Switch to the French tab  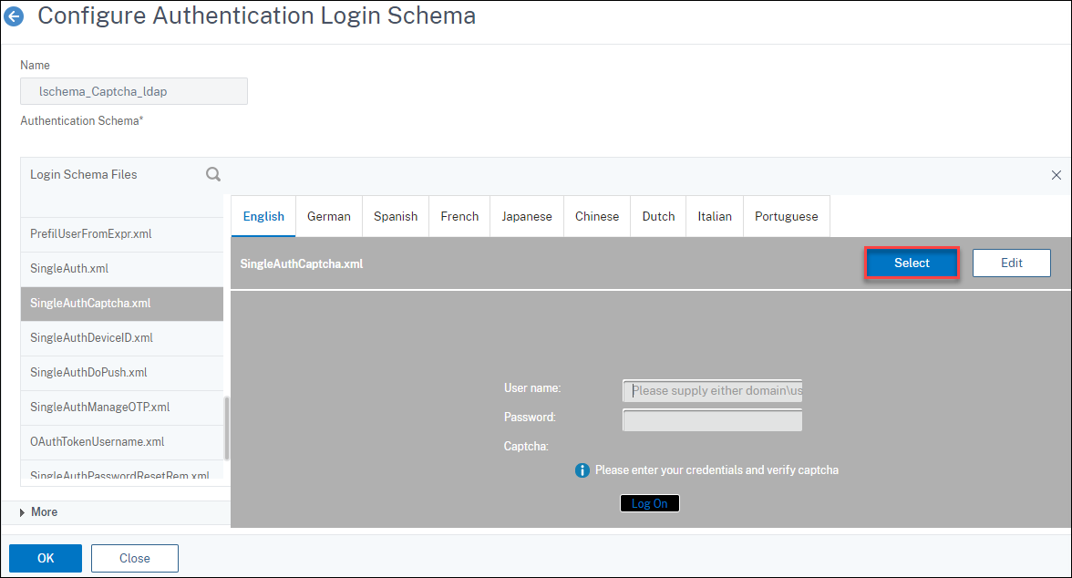tap(459, 216)
